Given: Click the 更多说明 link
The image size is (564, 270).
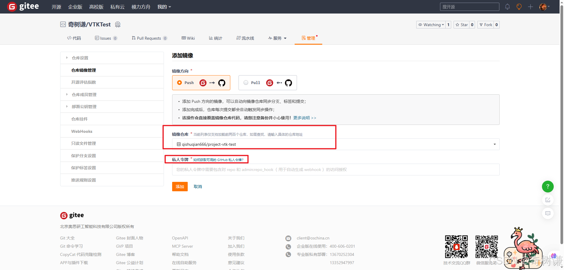Looking at the screenshot, I should click(x=305, y=118).
